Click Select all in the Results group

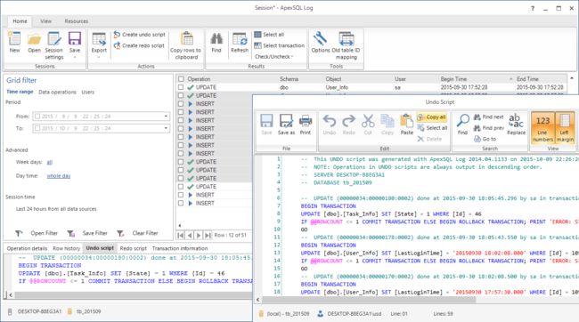[269, 35]
